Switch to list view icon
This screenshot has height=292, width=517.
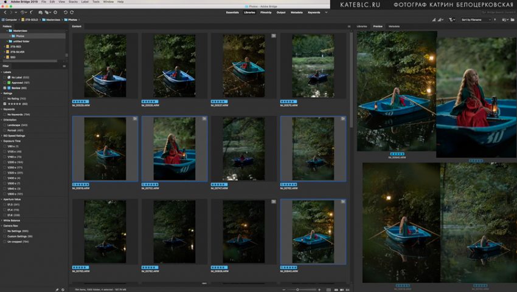(x=347, y=290)
